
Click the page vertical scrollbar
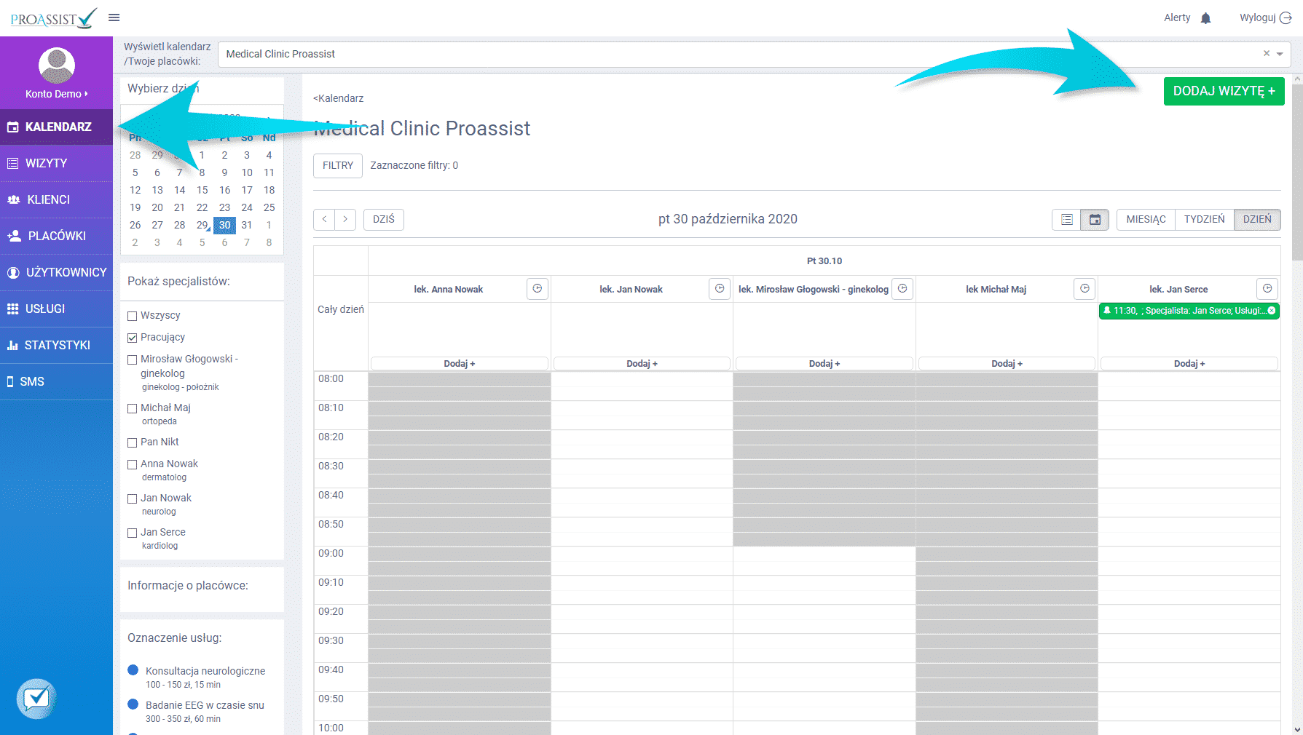(1297, 171)
